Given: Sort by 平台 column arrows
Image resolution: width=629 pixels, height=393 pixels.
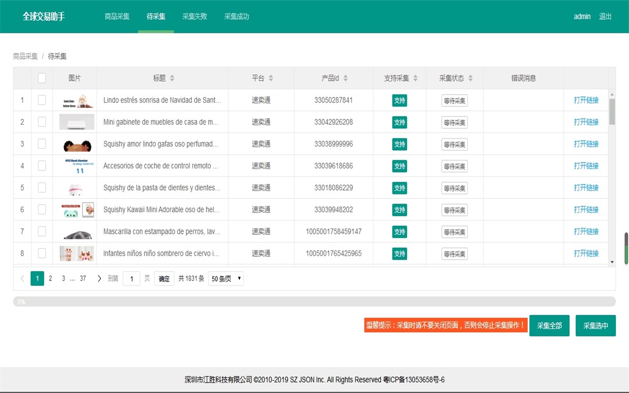Looking at the screenshot, I should (271, 79).
